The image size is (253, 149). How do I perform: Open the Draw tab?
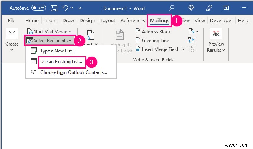(68, 20)
